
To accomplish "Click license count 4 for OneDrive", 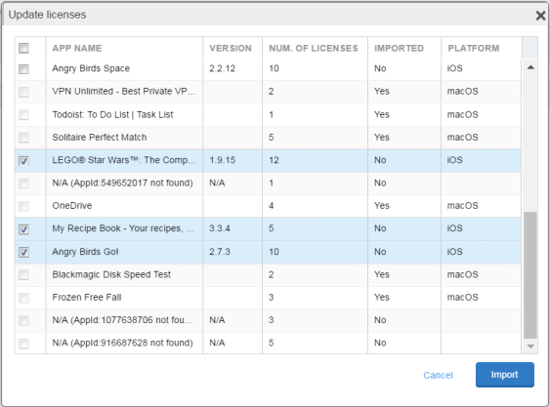I will click(272, 205).
